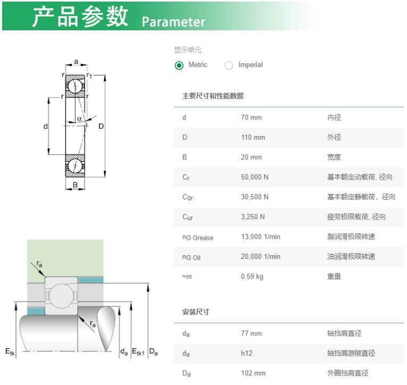Click the 13,000 1/min grease speed value

coord(260,237)
